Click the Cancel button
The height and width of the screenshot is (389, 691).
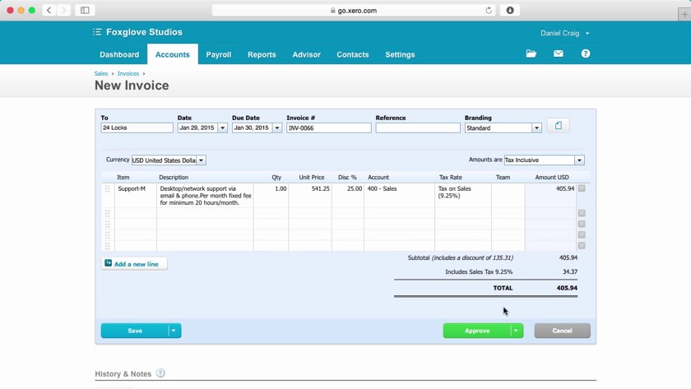(x=562, y=331)
